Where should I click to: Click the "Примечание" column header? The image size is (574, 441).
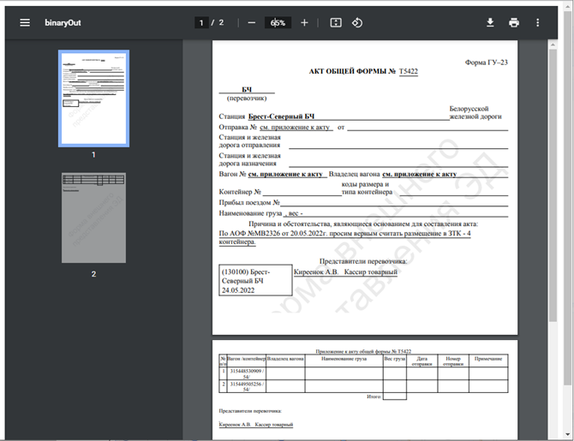[x=488, y=359]
